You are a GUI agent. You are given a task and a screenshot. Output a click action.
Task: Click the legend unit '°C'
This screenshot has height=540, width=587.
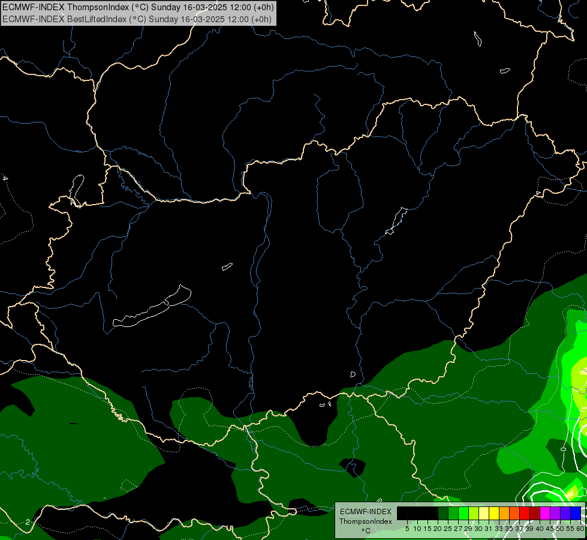pos(366,531)
